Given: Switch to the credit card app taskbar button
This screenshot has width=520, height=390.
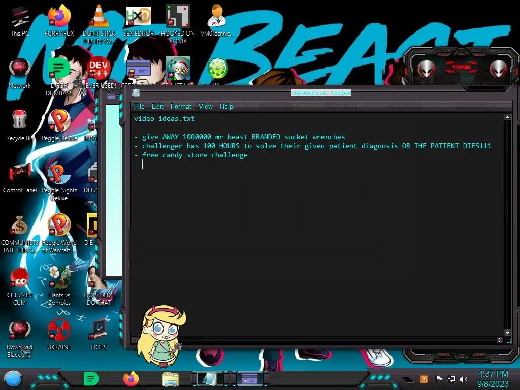Looking at the screenshot, I should pos(250,379).
